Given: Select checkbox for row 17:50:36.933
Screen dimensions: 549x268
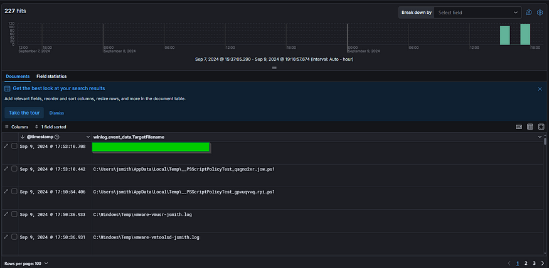Looking at the screenshot, I should [14, 214].
